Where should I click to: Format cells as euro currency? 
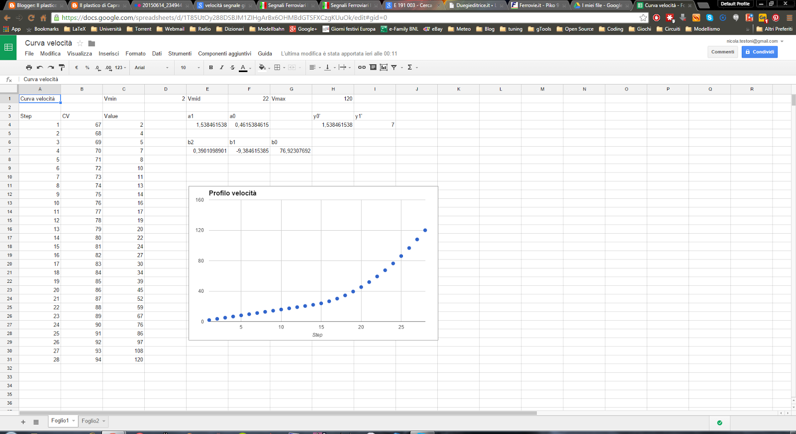pos(77,68)
